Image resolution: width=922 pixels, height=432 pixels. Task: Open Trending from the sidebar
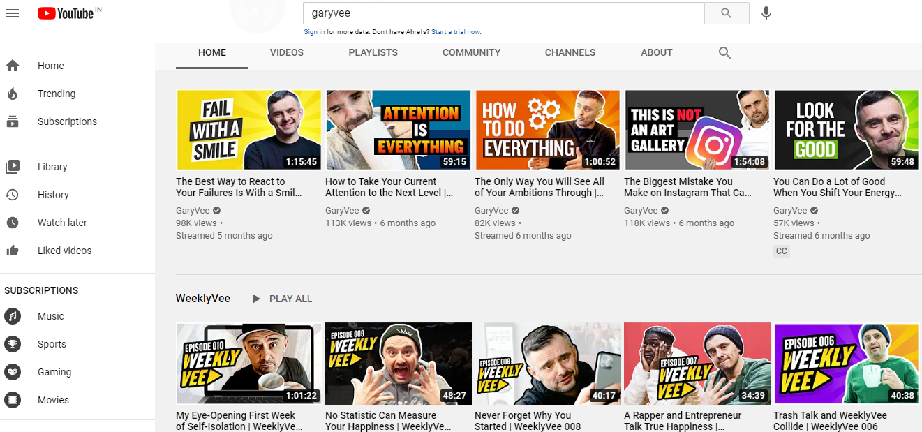(57, 94)
